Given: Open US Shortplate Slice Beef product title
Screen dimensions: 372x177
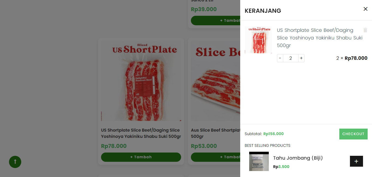Looking at the screenshot, I should click(141, 133).
